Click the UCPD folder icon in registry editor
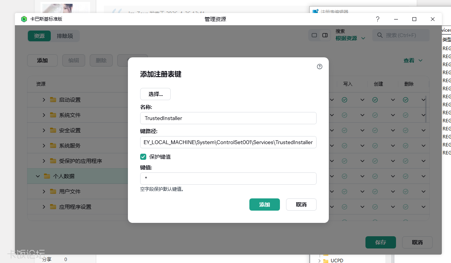 [326, 261]
